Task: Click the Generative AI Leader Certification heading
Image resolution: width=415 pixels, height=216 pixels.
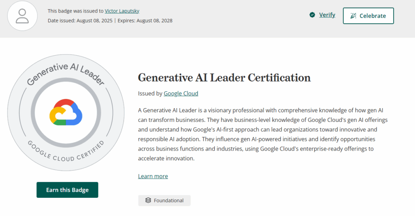Action: (x=224, y=78)
